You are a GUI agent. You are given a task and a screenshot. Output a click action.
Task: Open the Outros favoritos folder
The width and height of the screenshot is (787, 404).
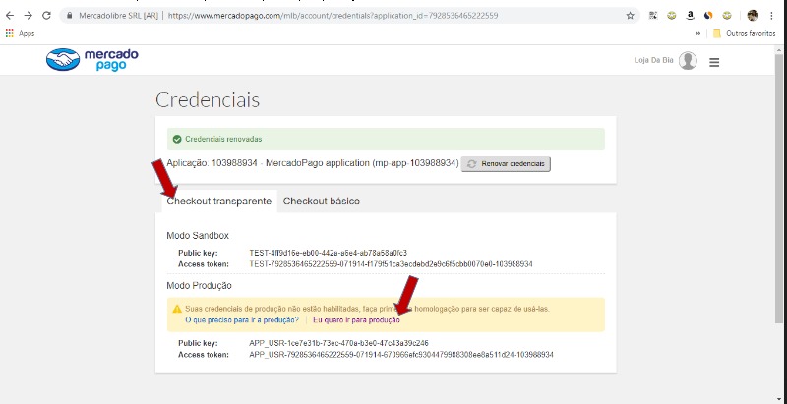pyautogui.click(x=745, y=33)
